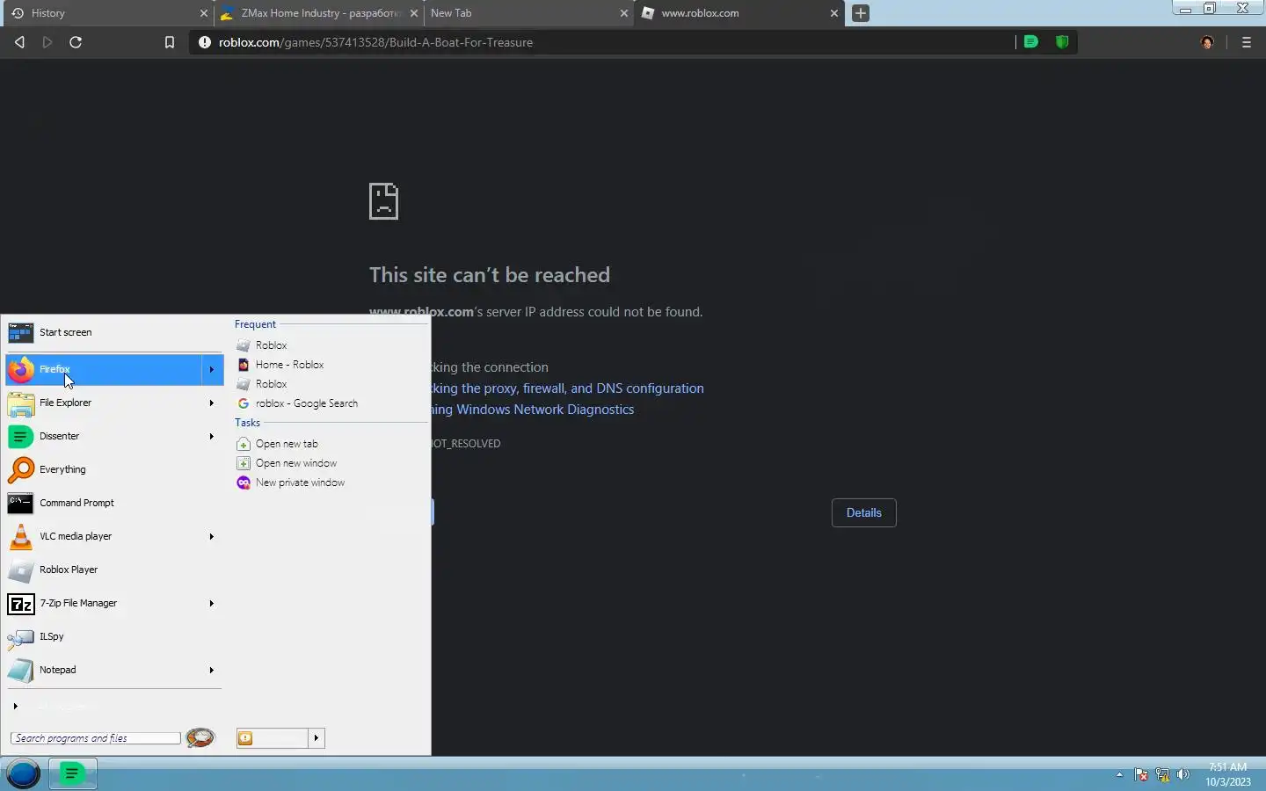
Task: Click Dissenter taskbar button
Action: [x=72, y=773]
